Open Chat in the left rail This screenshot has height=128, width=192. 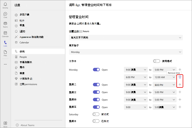[5, 15]
